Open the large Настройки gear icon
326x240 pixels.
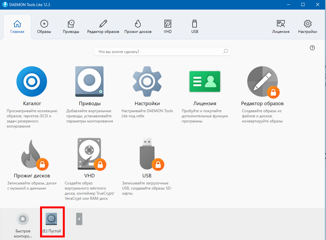(x=147, y=81)
